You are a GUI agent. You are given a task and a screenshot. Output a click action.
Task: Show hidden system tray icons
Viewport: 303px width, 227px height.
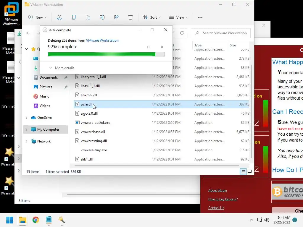252,220
